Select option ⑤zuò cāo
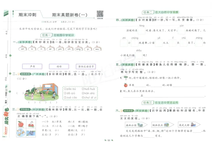 click(x=70, y=98)
